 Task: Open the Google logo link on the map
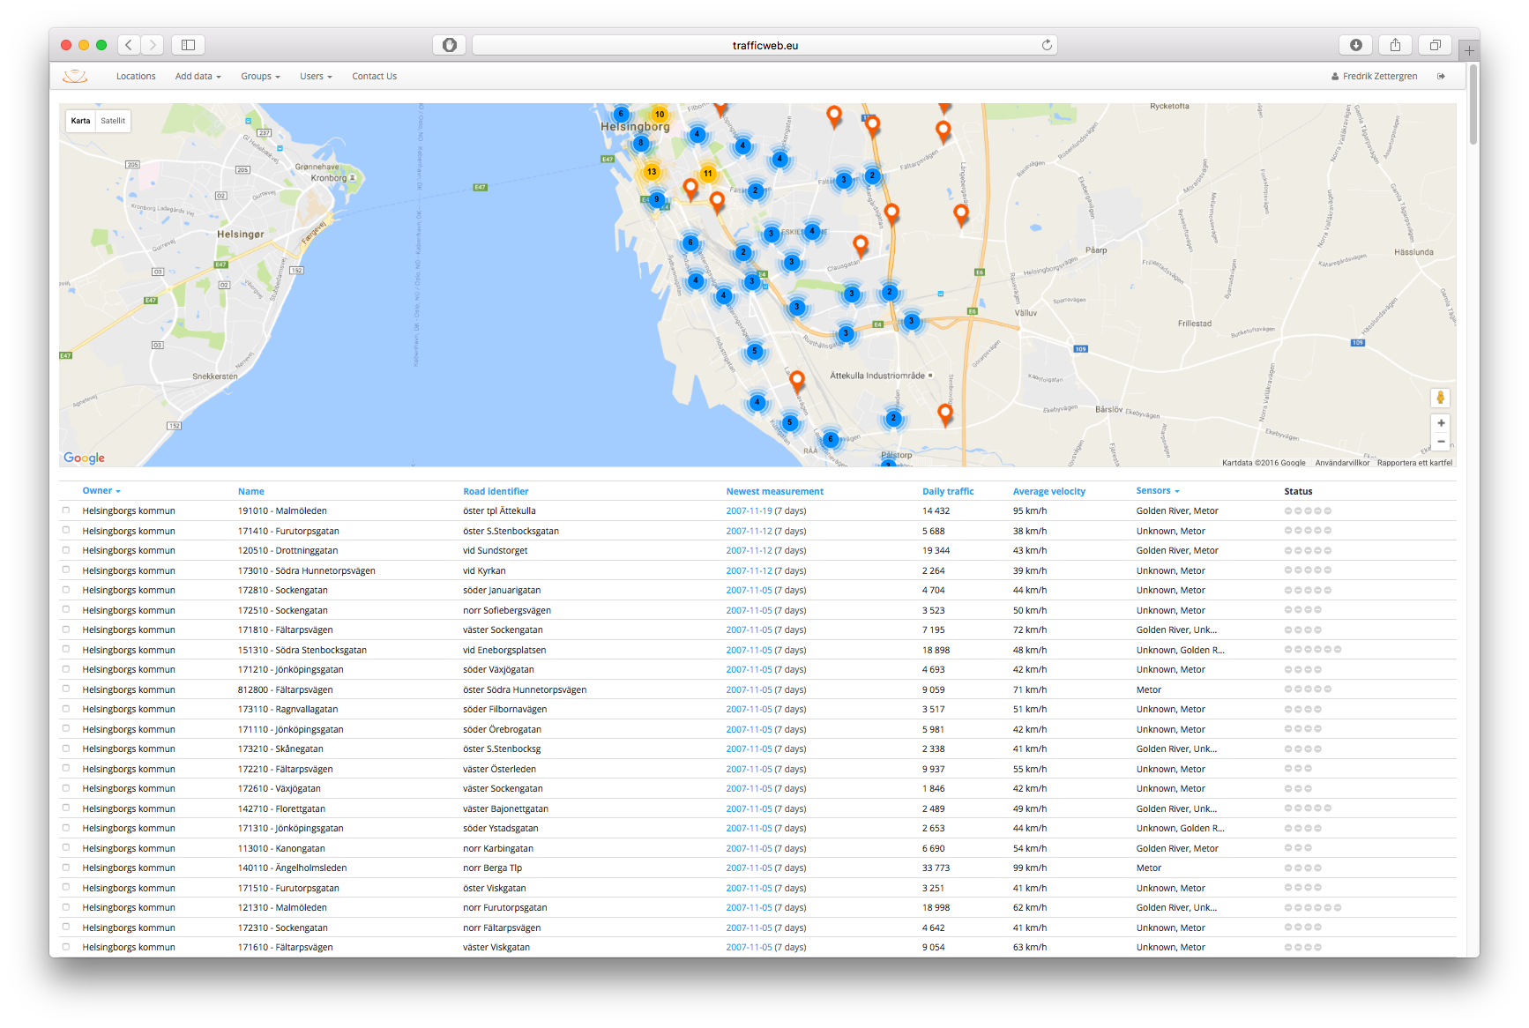(83, 458)
